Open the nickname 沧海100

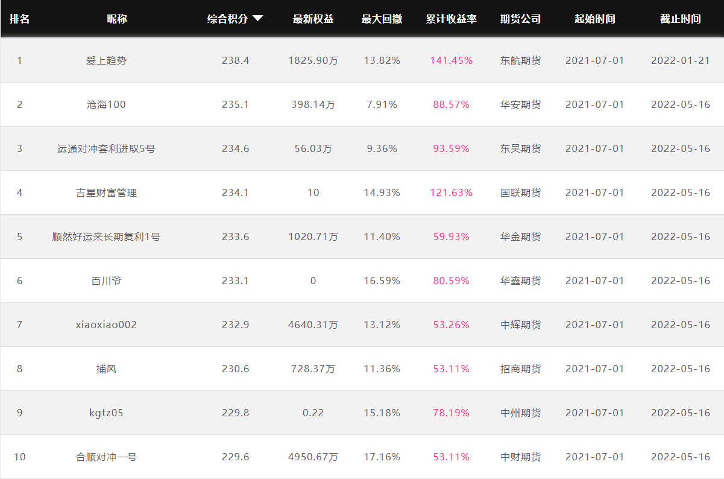coord(107,104)
